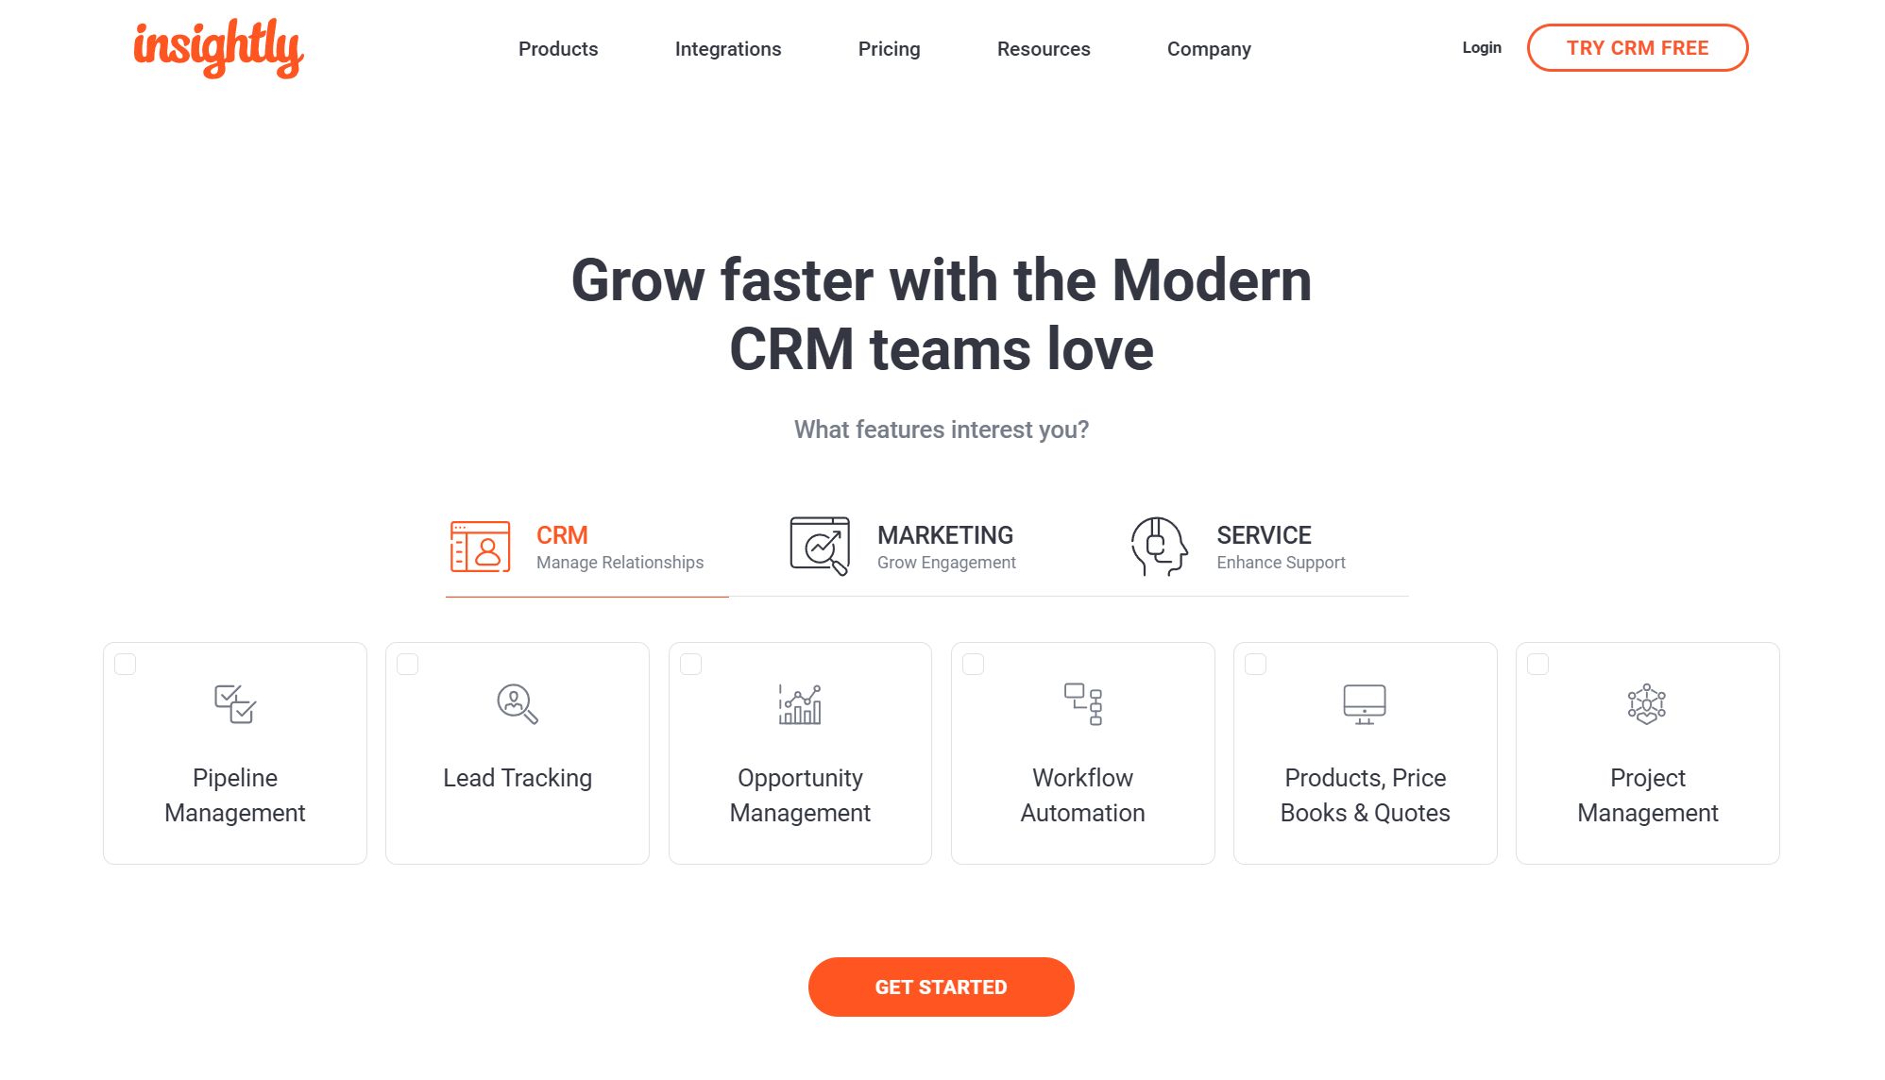Click the Try CRM Free button
This screenshot has width=1885, height=1080.
pyautogui.click(x=1637, y=48)
